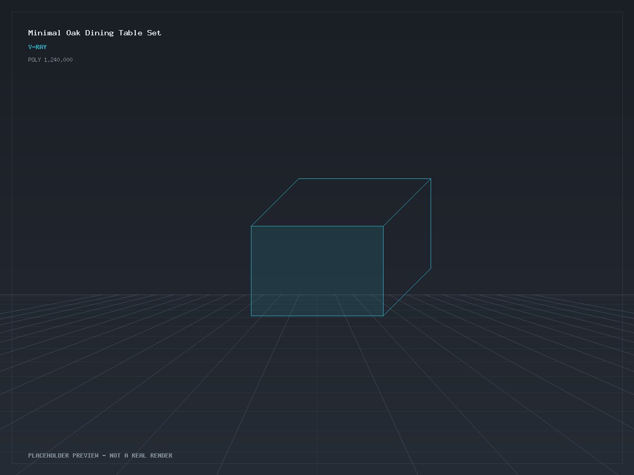
Task: Click the wireframe cube's shaded front face
Action: (317, 271)
